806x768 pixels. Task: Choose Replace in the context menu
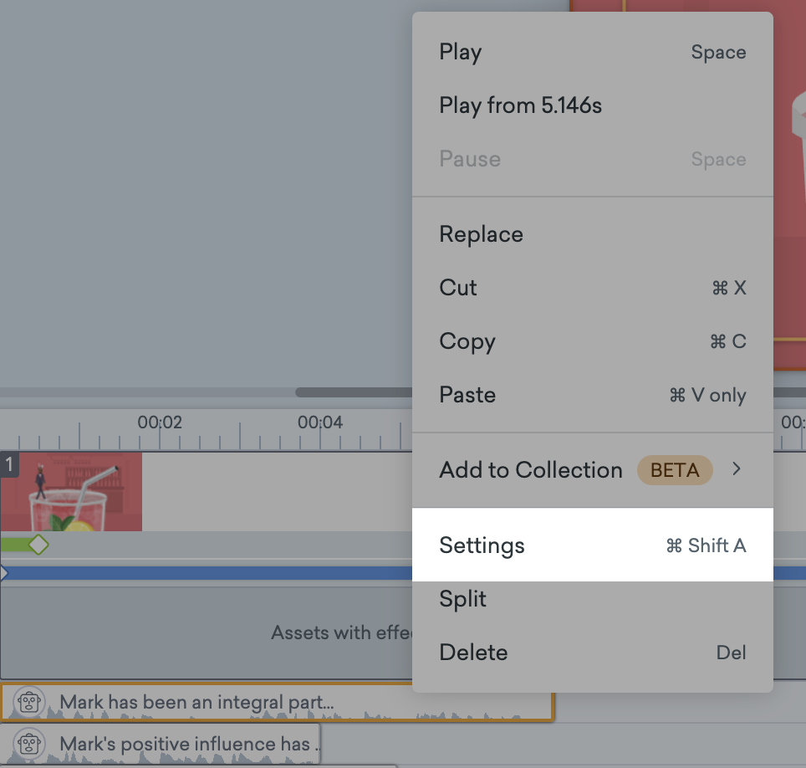(x=481, y=234)
